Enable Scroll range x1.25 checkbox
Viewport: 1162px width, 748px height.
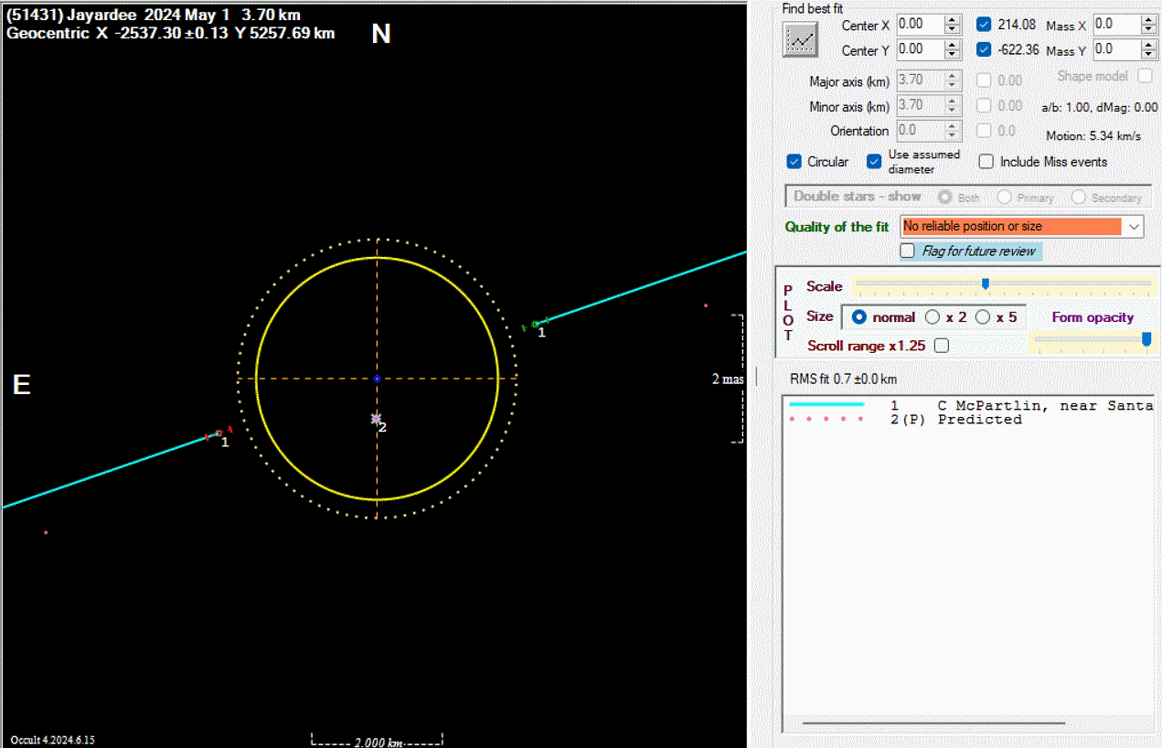[942, 346]
